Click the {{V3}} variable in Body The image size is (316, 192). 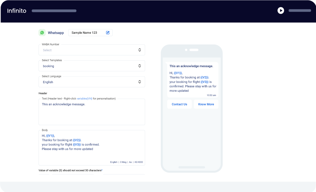click(x=77, y=145)
